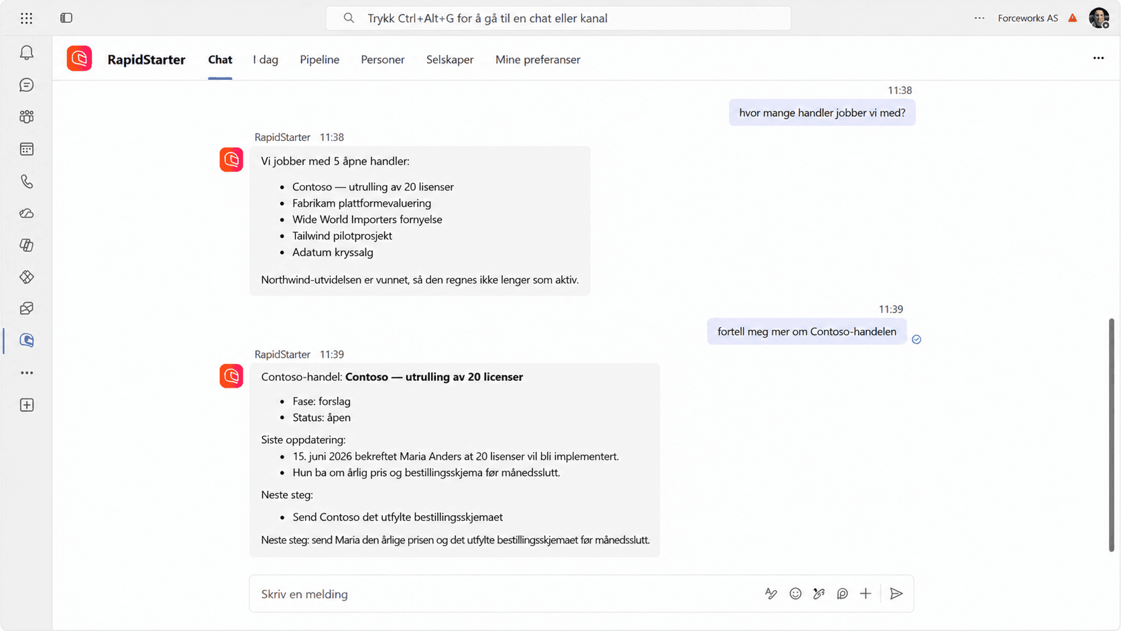Add an app with plus icon
Screen dimensions: 1121x631
[x=27, y=405]
